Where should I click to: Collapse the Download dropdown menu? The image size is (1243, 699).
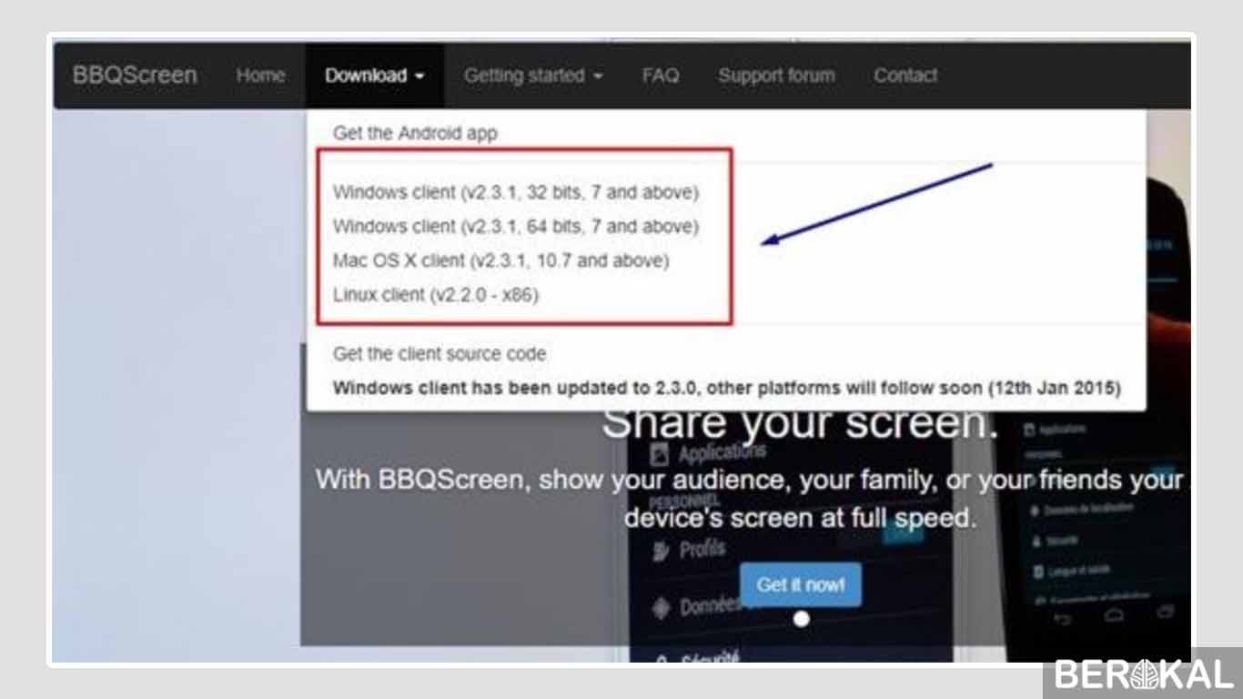click(374, 76)
